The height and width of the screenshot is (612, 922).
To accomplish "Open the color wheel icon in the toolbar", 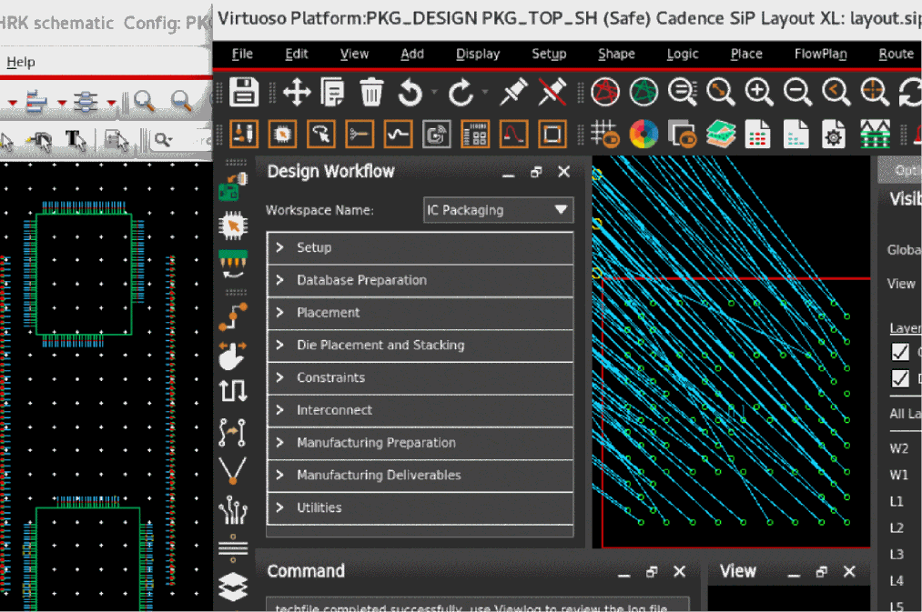I will (643, 135).
